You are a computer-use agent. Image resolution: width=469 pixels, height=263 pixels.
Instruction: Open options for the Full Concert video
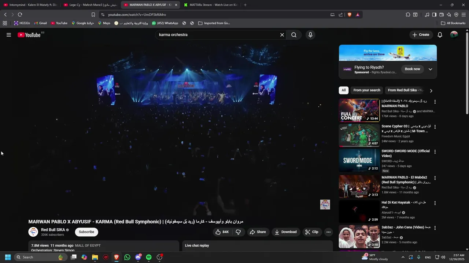click(x=435, y=102)
